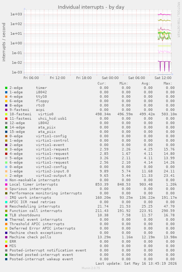Click the Munin 2.0.75 footer text
This screenshot has width=182, height=272.
(91, 268)
